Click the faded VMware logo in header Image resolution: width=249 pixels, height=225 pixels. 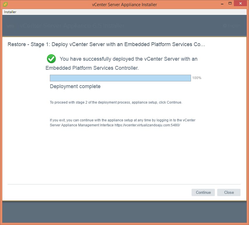click(10, 26)
